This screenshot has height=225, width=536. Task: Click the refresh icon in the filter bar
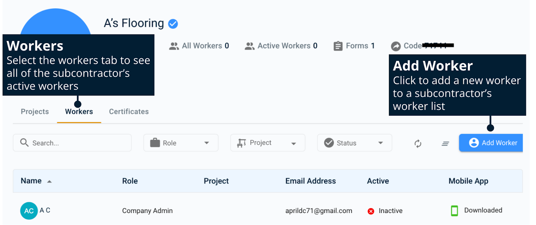[418, 143]
